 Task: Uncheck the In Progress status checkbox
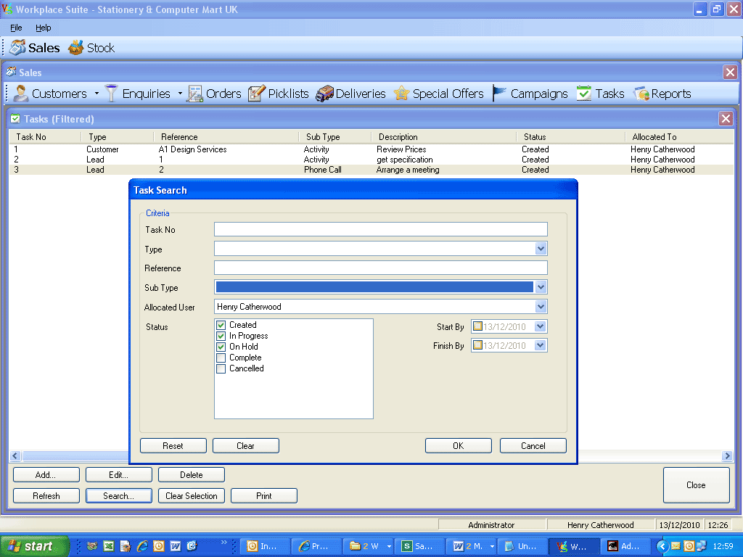221,336
